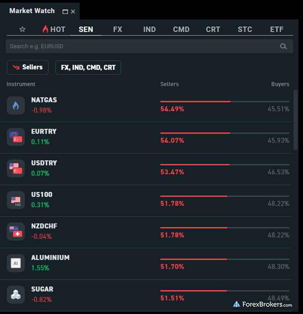Click the EURTRY flag pair icon
The image size is (303, 314).
click(16, 137)
